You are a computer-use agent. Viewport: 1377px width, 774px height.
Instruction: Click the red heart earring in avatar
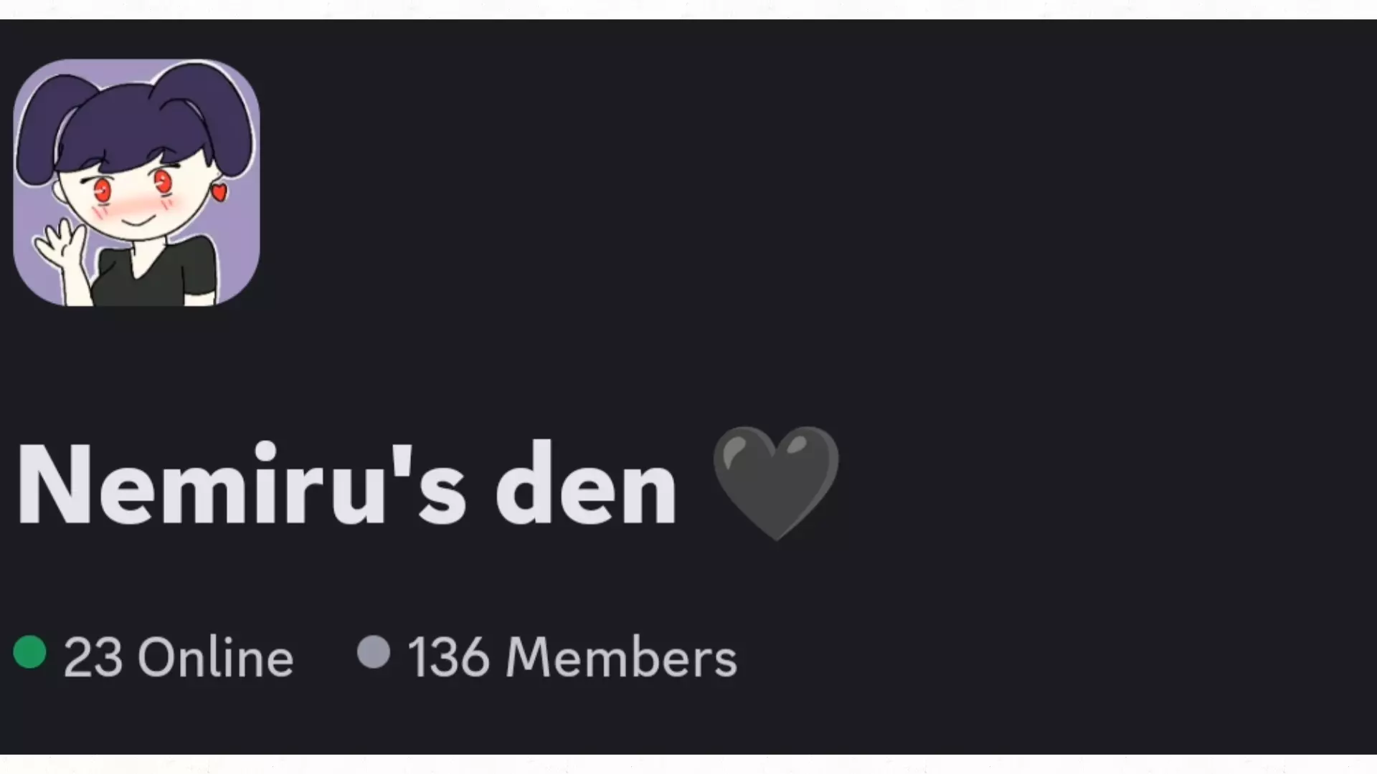pyautogui.click(x=219, y=191)
